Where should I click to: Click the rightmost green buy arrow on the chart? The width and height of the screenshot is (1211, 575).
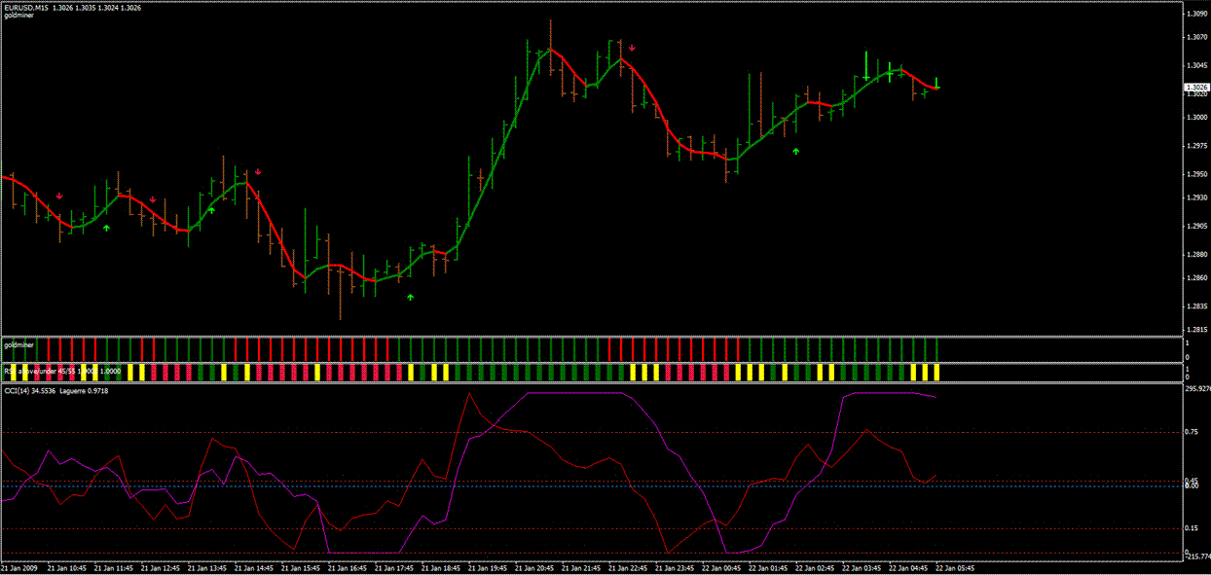point(795,151)
